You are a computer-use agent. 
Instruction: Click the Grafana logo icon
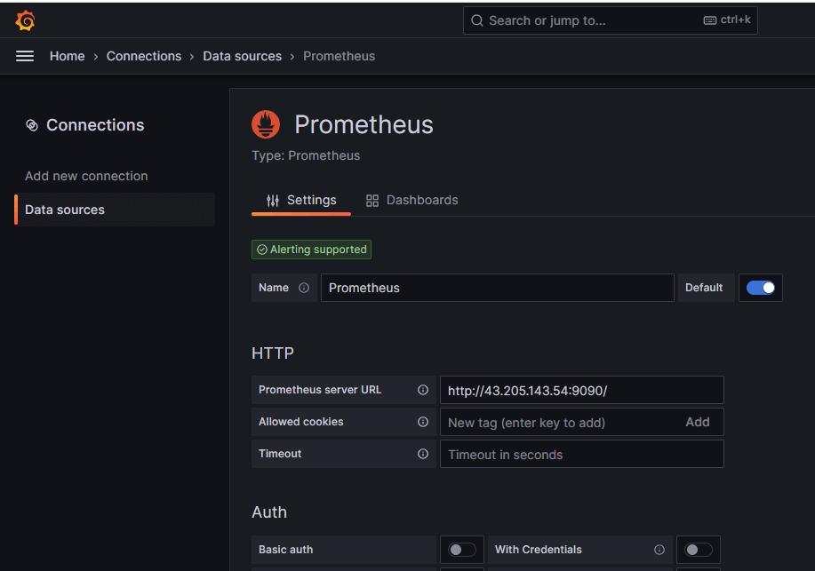pyautogui.click(x=25, y=20)
